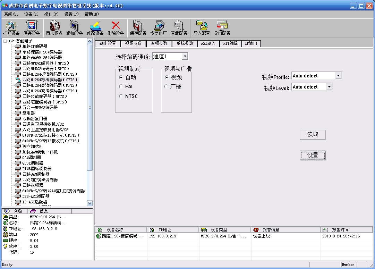Open the 设备(E) menu
The image size is (375, 269).
click(31, 14)
